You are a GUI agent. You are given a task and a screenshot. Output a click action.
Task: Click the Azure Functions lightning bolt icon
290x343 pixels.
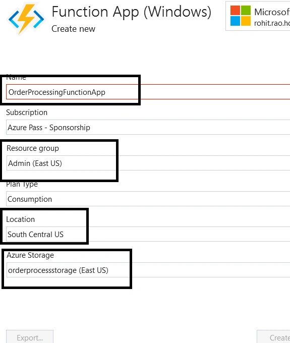point(26,19)
